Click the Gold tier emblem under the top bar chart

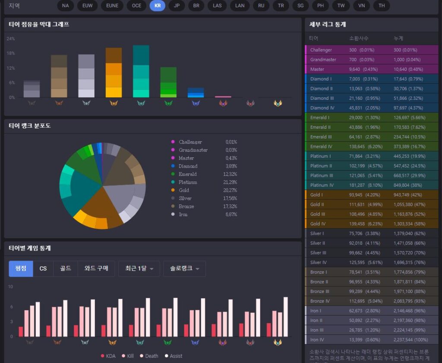pyautogui.click(x=114, y=103)
